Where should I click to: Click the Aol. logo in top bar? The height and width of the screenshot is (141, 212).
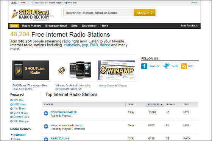14,3
